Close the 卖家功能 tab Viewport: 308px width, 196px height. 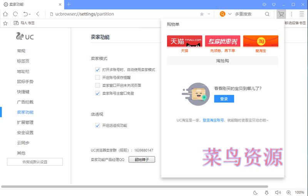coord(60,4)
